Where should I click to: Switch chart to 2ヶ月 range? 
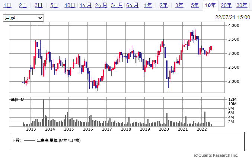(101, 5)
